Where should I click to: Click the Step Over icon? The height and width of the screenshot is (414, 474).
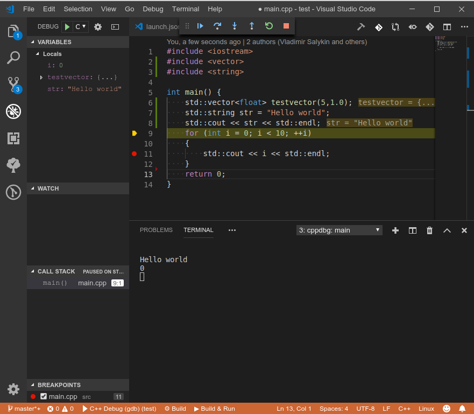(217, 25)
